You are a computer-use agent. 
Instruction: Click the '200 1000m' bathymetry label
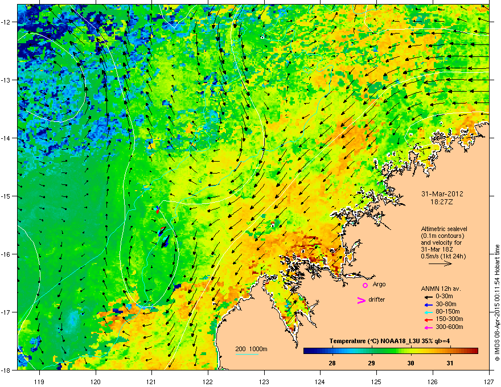click(x=251, y=349)
